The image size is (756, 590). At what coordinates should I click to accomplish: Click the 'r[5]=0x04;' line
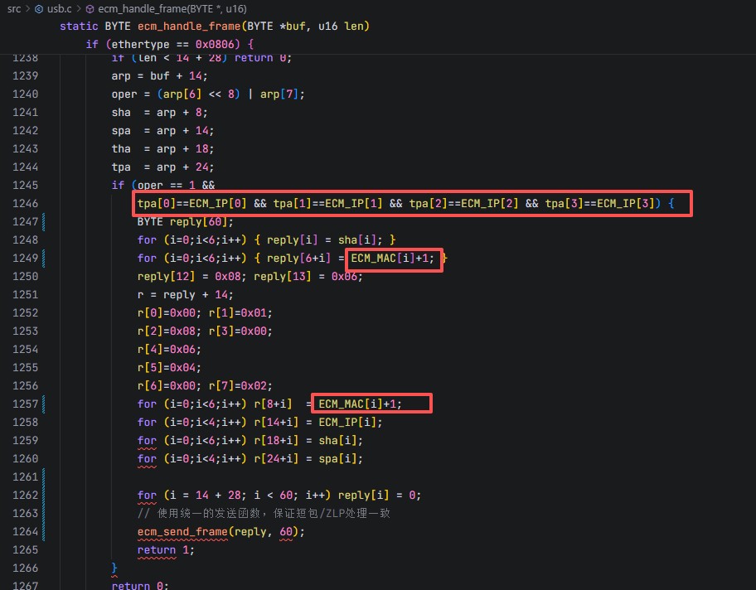169,368
